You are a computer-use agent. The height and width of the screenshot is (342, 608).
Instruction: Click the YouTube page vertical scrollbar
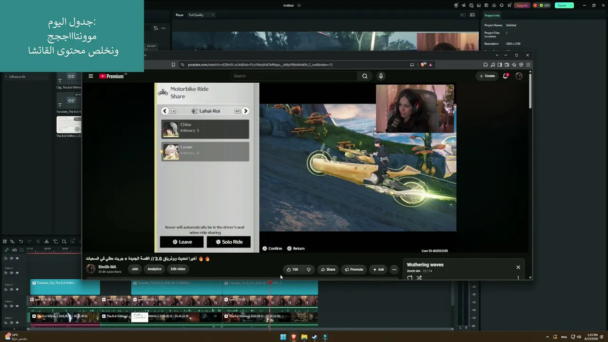(530, 90)
